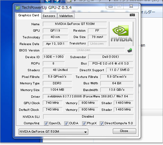Click the NVIDIA SLI Disabled field

[88, 117]
